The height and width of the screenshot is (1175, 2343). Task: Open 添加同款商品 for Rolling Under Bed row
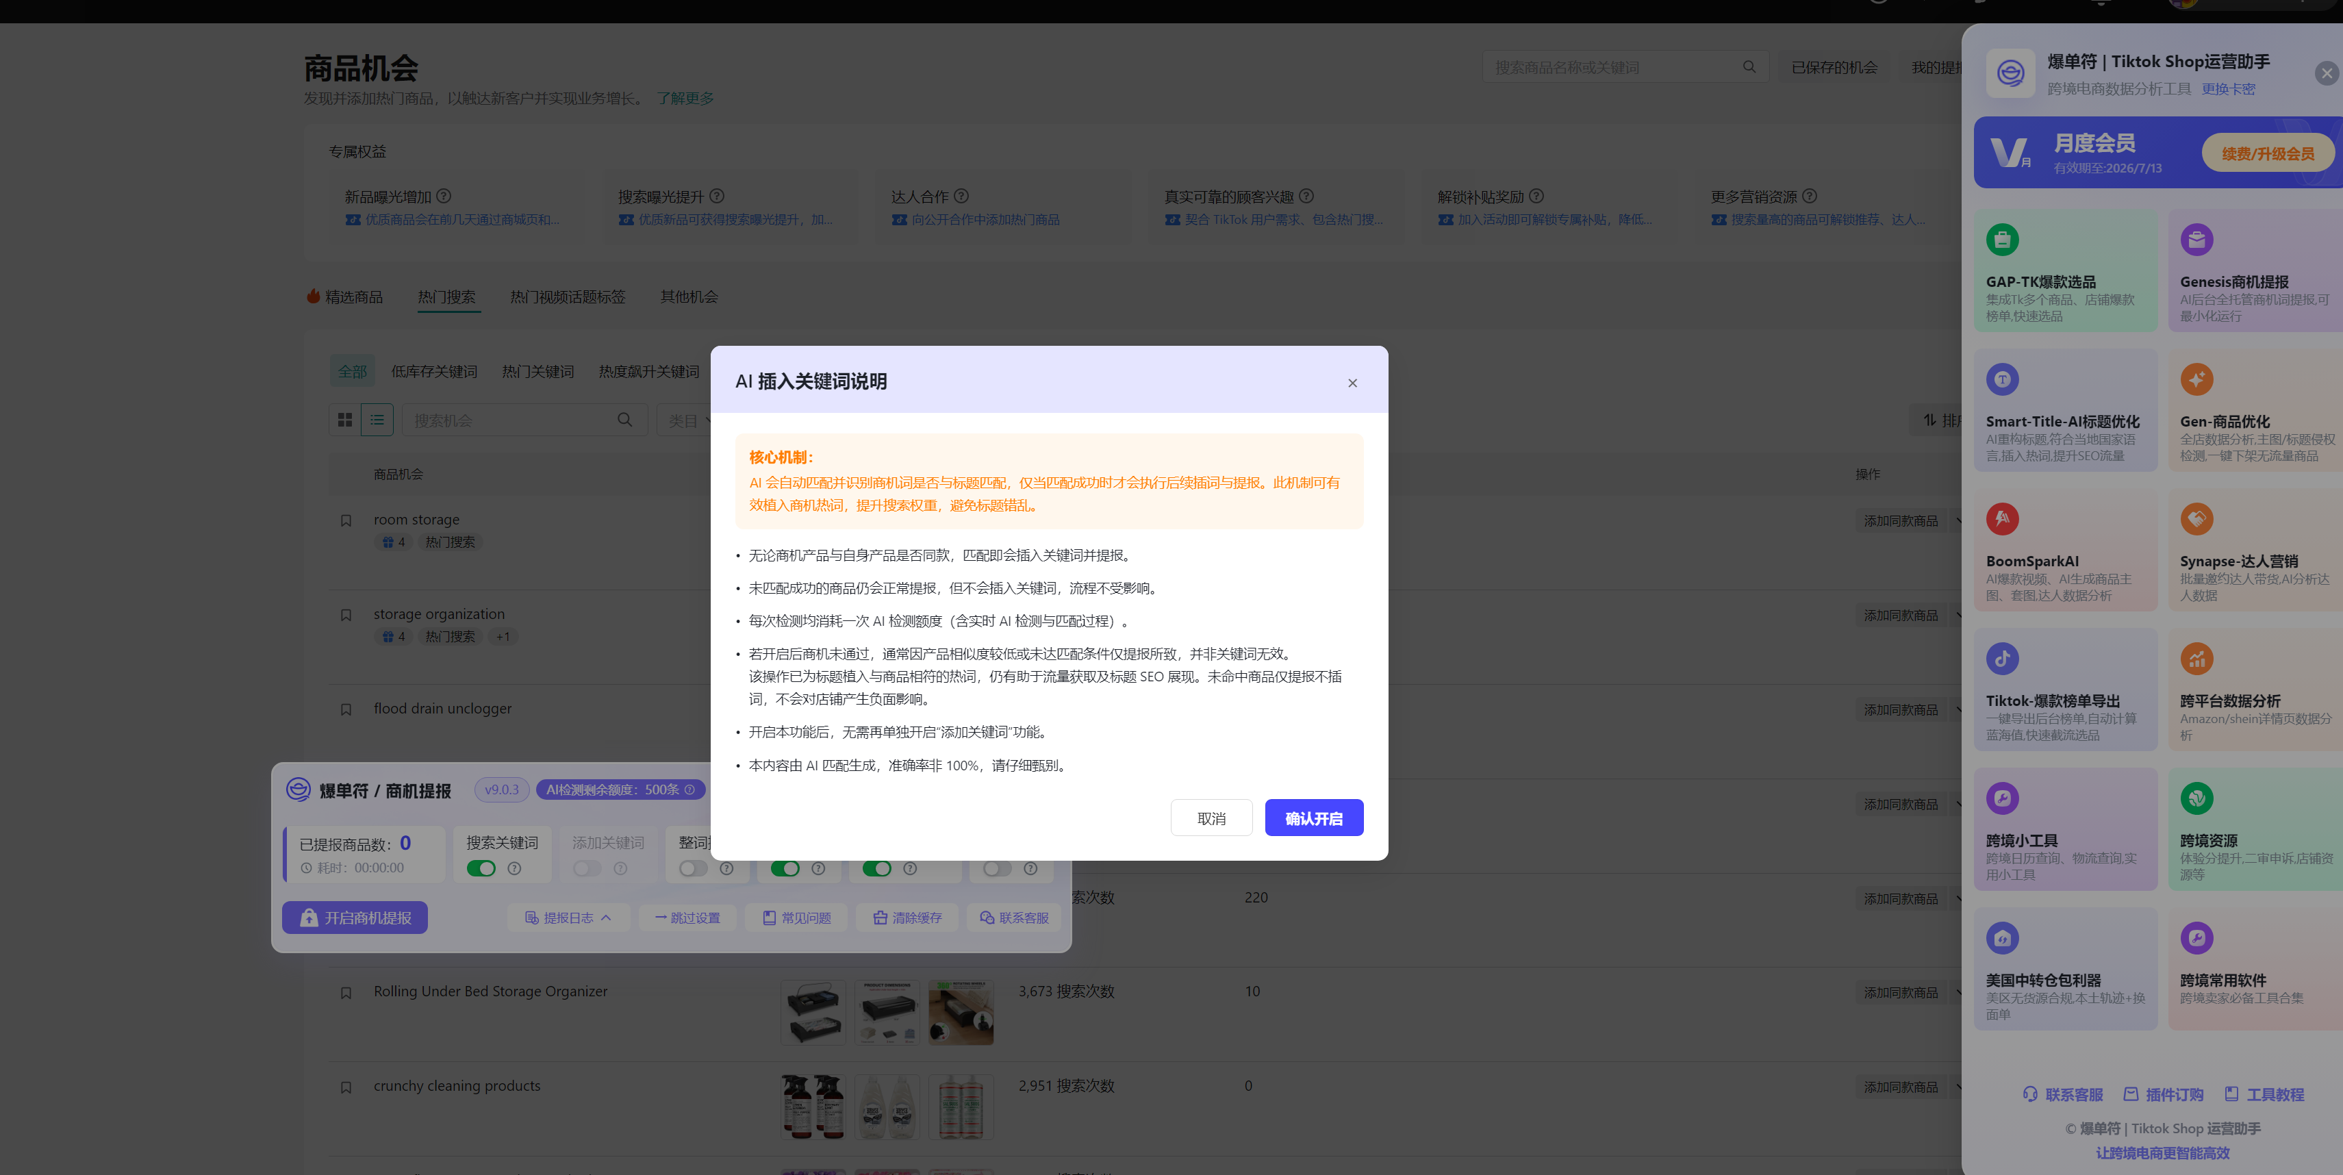(1900, 993)
